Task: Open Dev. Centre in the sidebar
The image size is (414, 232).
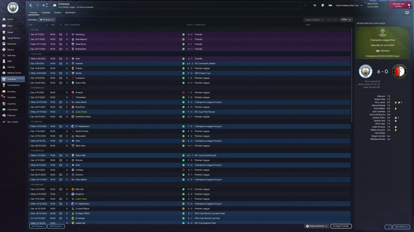Action: [x=13, y=122]
